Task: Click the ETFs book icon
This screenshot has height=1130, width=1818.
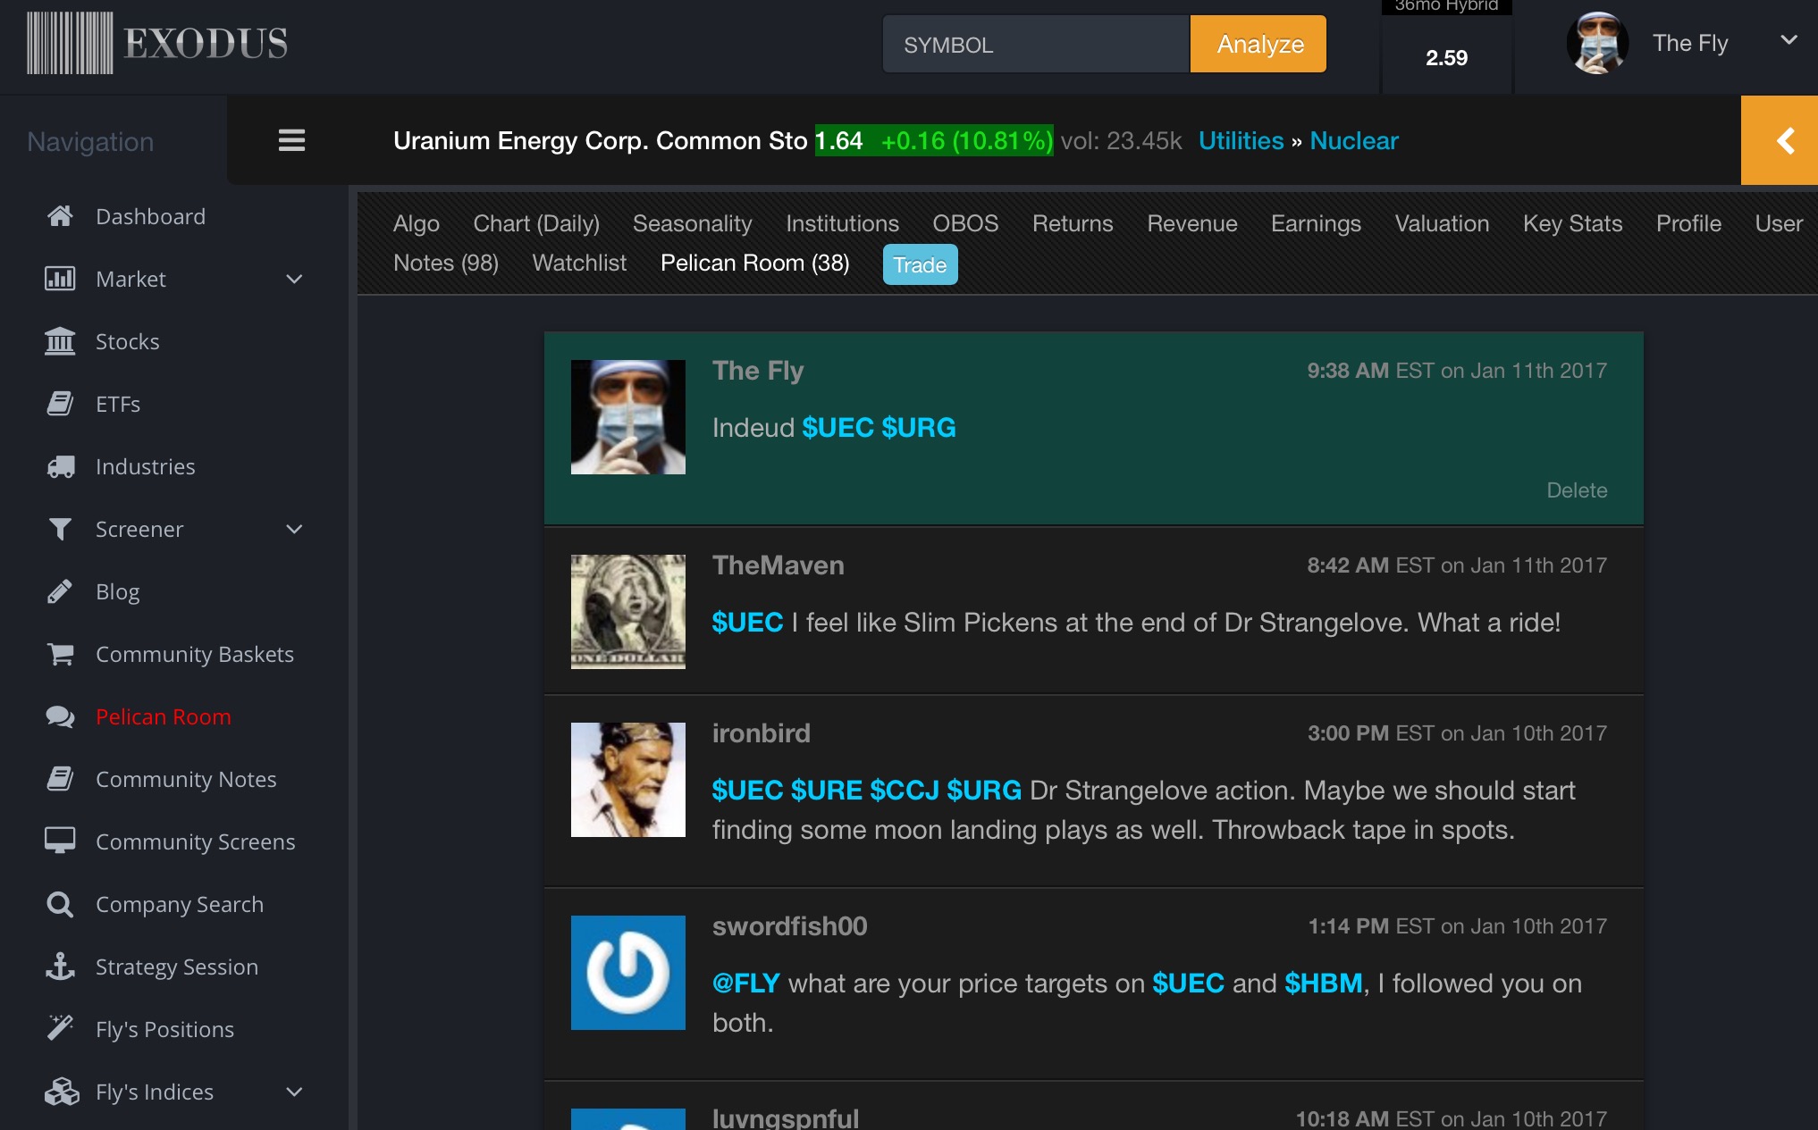Action: click(x=60, y=404)
